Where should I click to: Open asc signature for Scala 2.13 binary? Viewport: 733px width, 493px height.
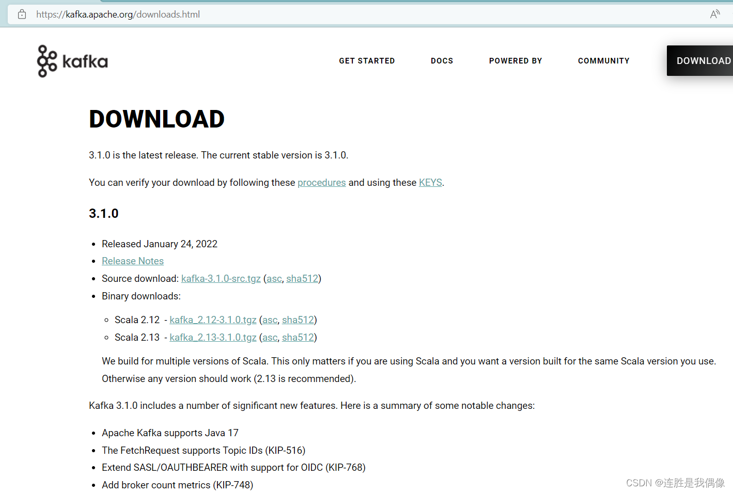(270, 338)
